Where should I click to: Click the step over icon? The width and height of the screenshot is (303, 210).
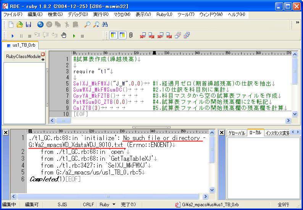coord(46,35)
